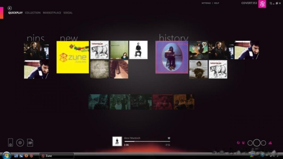
Task: Open the man with dog album in history
Action: pos(198,69)
